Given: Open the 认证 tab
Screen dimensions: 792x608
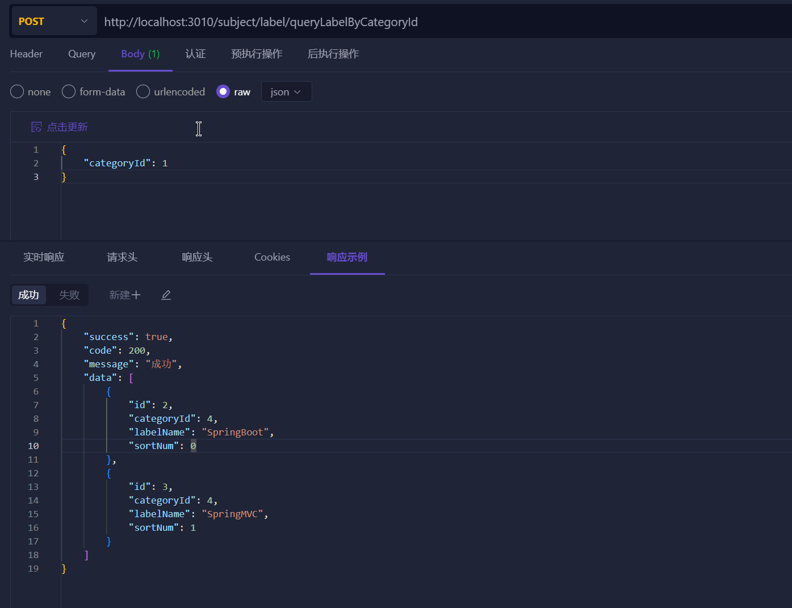Looking at the screenshot, I should [x=195, y=54].
